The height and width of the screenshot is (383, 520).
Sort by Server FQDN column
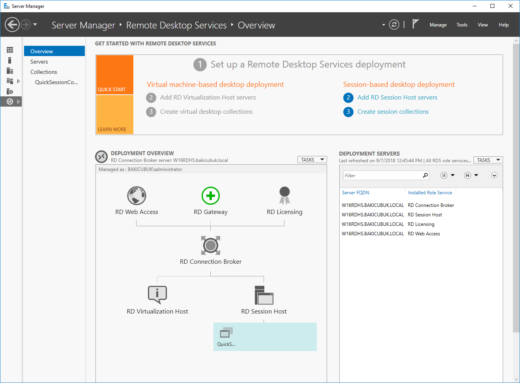click(x=355, y=193)
